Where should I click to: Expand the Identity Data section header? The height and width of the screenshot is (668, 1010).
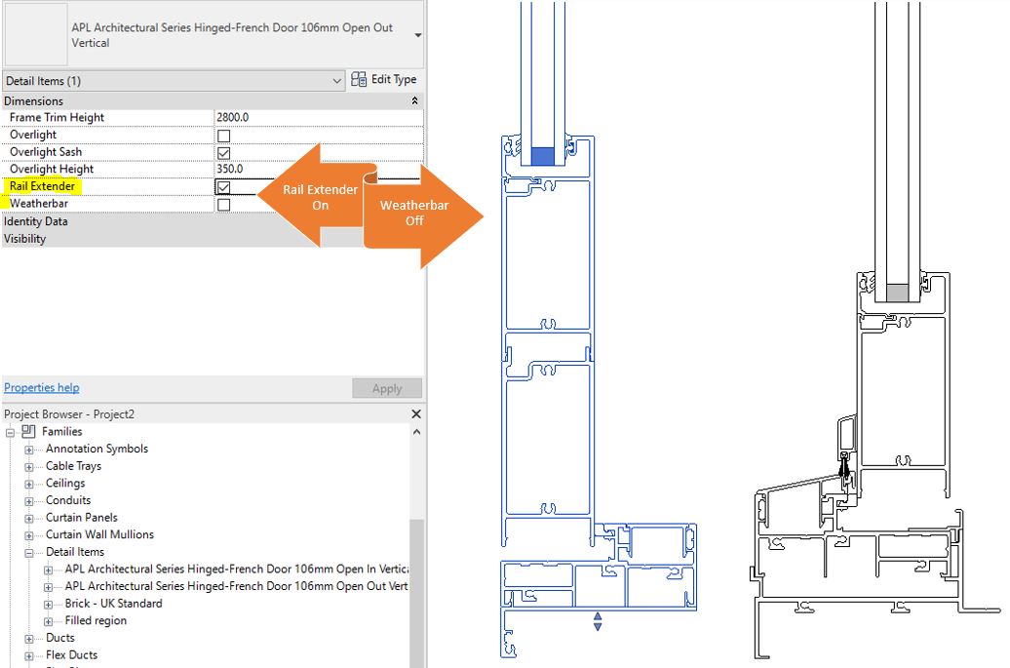point(213,221)
